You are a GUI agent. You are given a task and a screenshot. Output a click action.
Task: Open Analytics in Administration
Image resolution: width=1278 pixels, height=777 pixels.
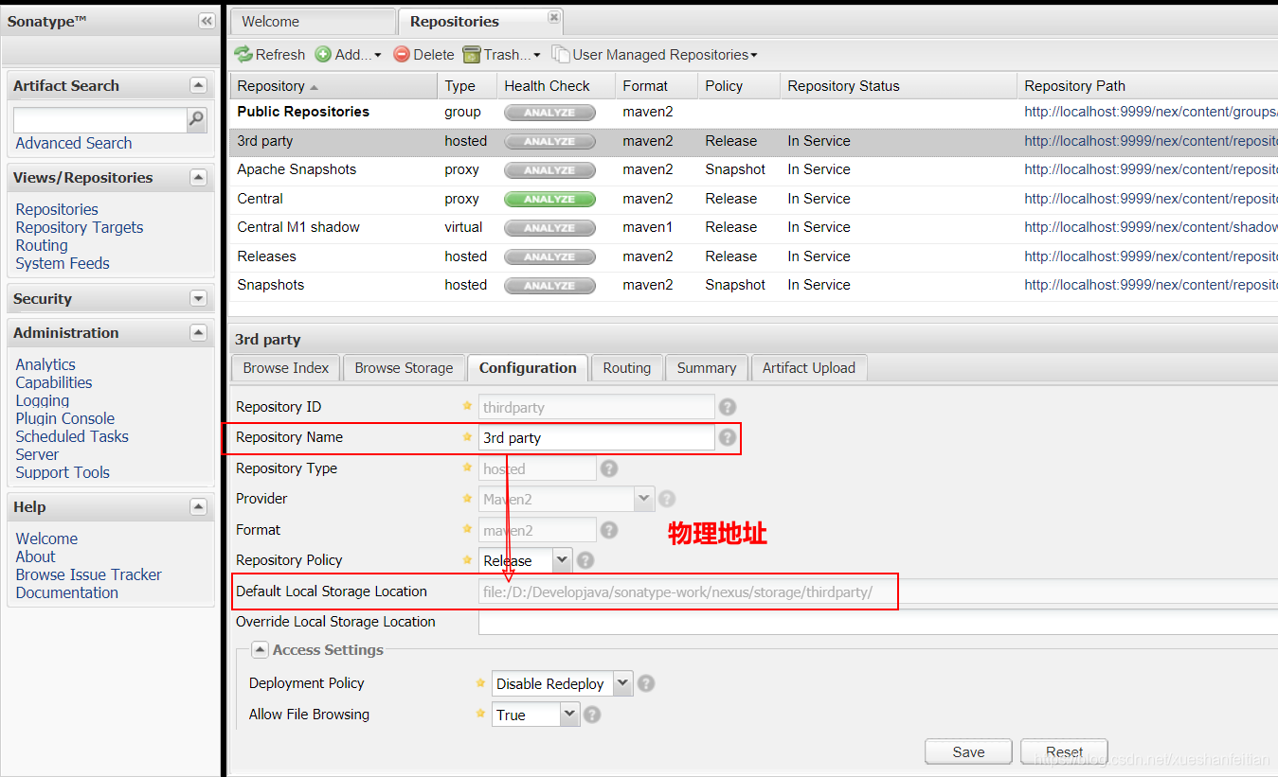pyautogui.click(x=45, y=364)
